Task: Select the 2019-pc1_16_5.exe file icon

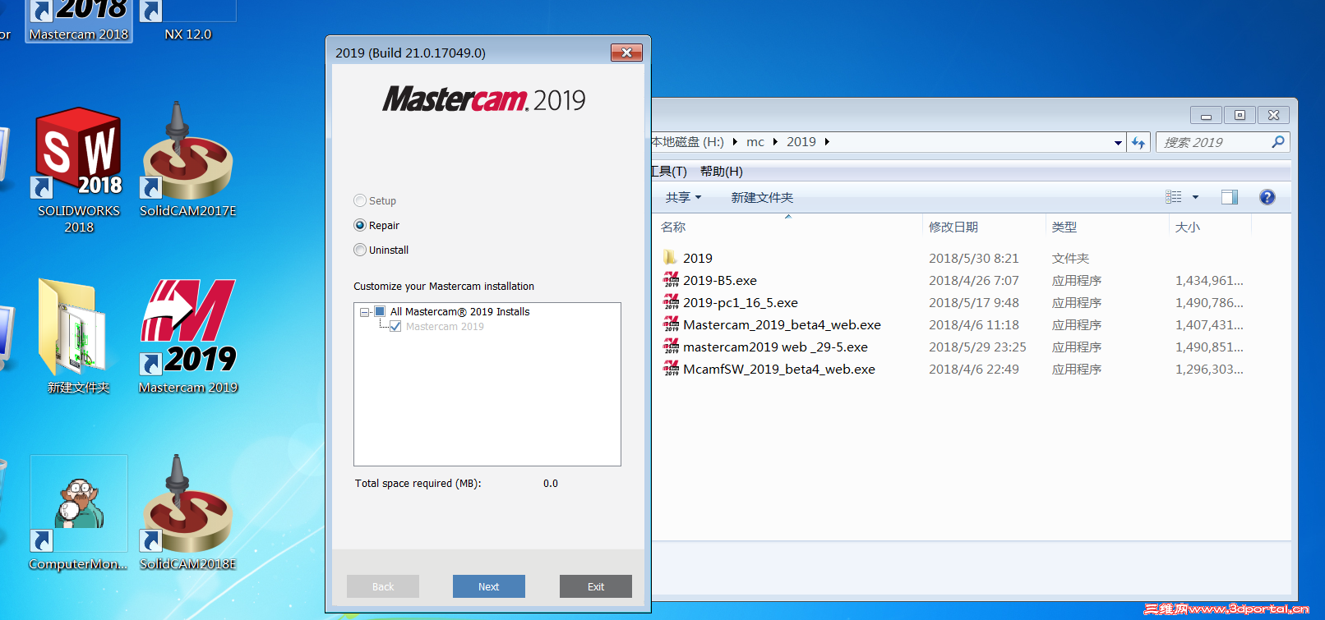Action: 671,302
